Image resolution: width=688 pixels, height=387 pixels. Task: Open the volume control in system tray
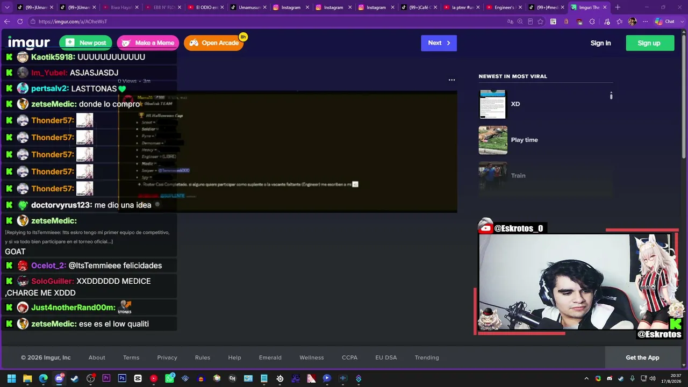653,378
